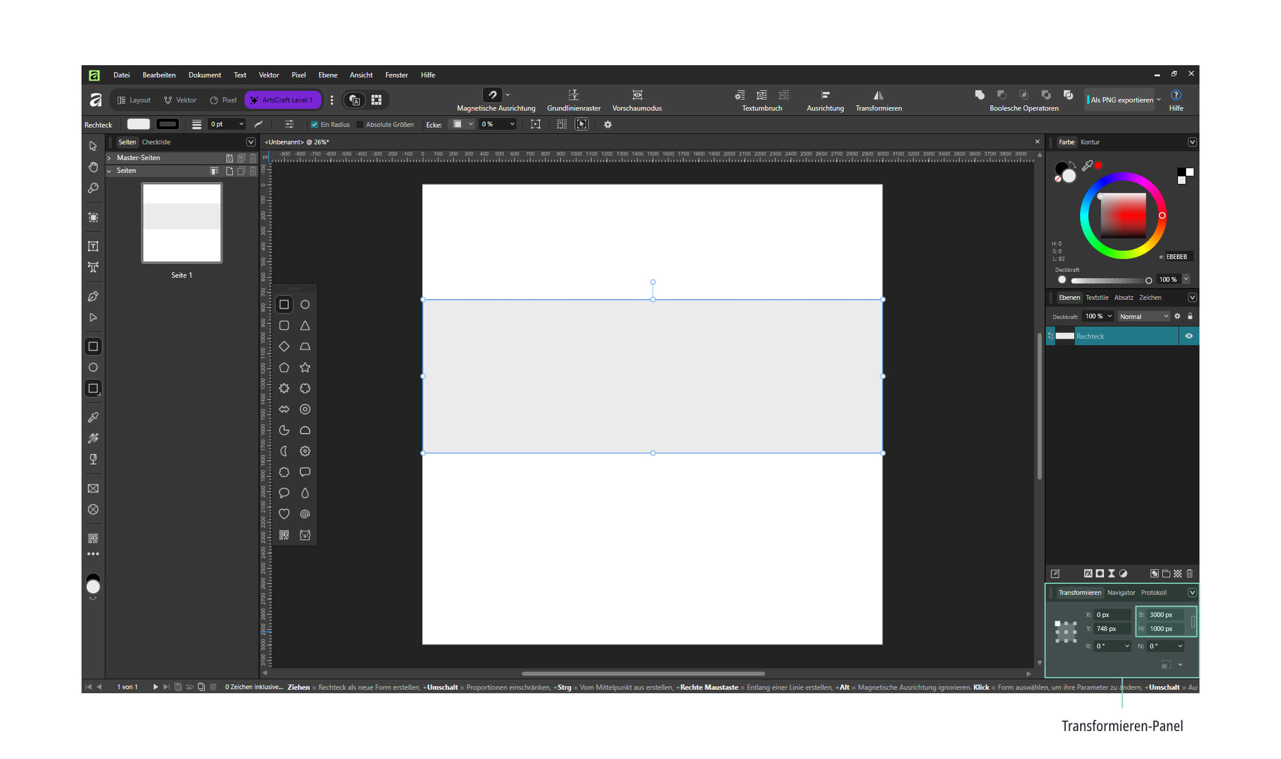1281x759 pixels.
Task: Click Als PNG exportieren button
Action: [1120, 100]
